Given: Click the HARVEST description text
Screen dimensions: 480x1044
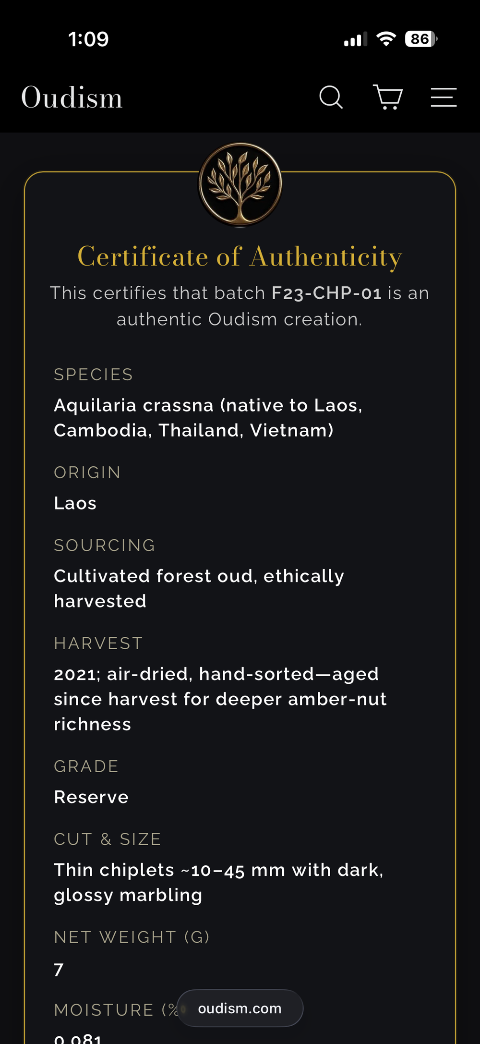Looking at the screenshot, I should click(x=220, y=699).
